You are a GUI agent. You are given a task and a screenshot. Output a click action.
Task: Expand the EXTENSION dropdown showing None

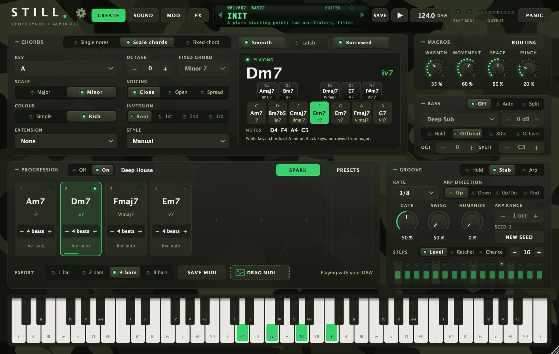click(66, 141)
